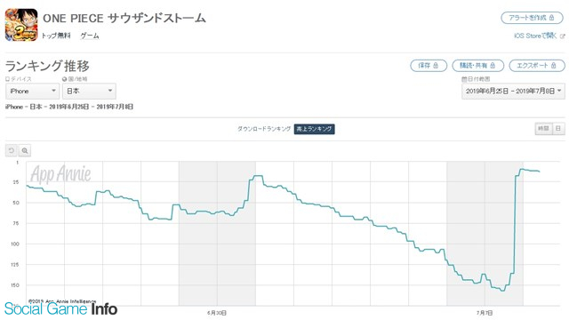The image size is (569, 320).
Task: Click the lock icon in アラートを作成 button
Action: point(551,18)
